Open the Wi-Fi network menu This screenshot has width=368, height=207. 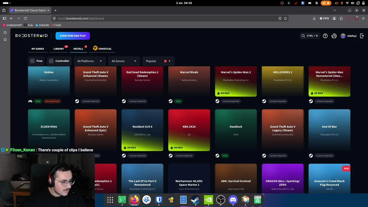pos(347,3)
